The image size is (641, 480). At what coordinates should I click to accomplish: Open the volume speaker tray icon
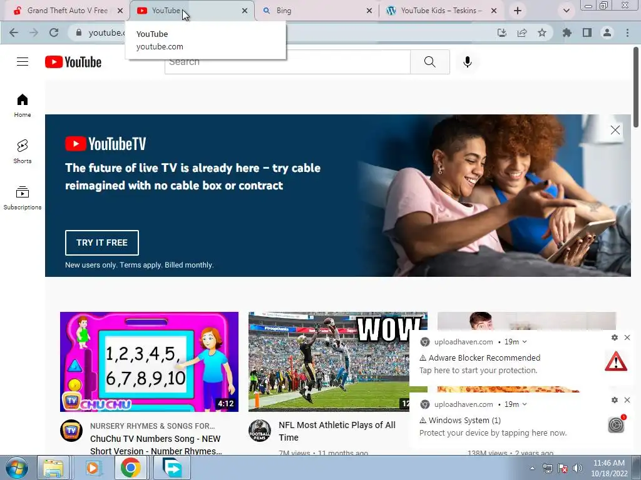577,468
